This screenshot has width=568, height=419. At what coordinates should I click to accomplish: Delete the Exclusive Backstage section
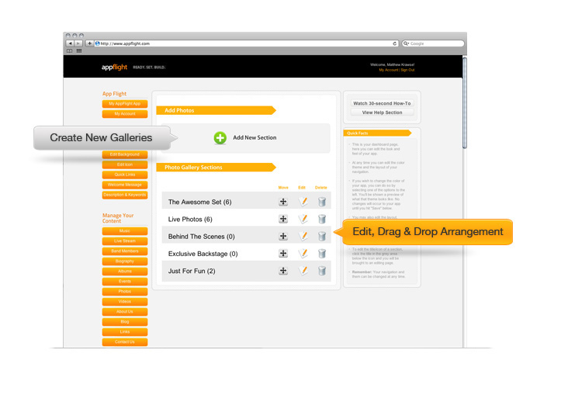pyautogui.click(x=322, y=254)
